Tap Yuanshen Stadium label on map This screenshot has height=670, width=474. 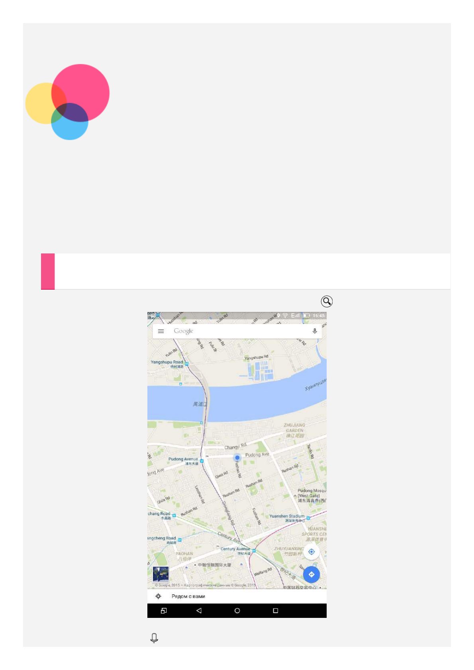coord(287,516)
